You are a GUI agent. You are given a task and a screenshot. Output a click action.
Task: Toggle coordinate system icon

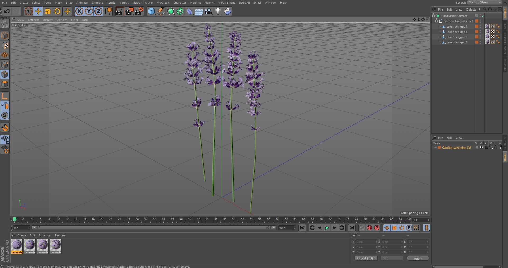coord(108,11)
